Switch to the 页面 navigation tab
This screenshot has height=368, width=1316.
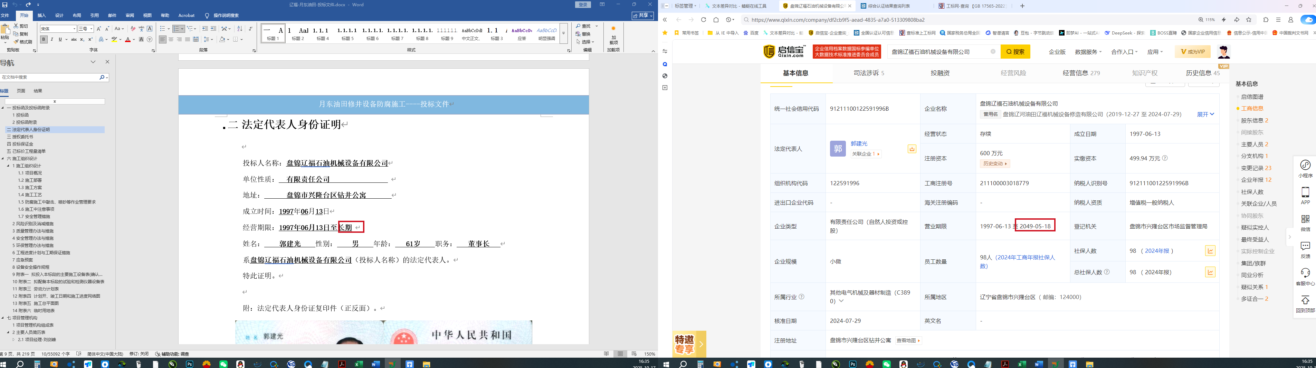coord(21,91)
